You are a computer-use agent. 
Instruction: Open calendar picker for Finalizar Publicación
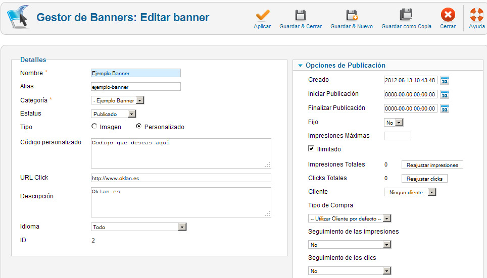tap(445, 108)
